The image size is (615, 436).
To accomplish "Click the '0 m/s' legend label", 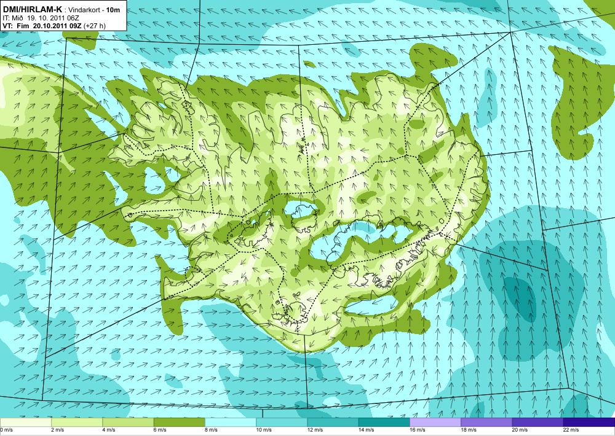I will coord(6,430).
